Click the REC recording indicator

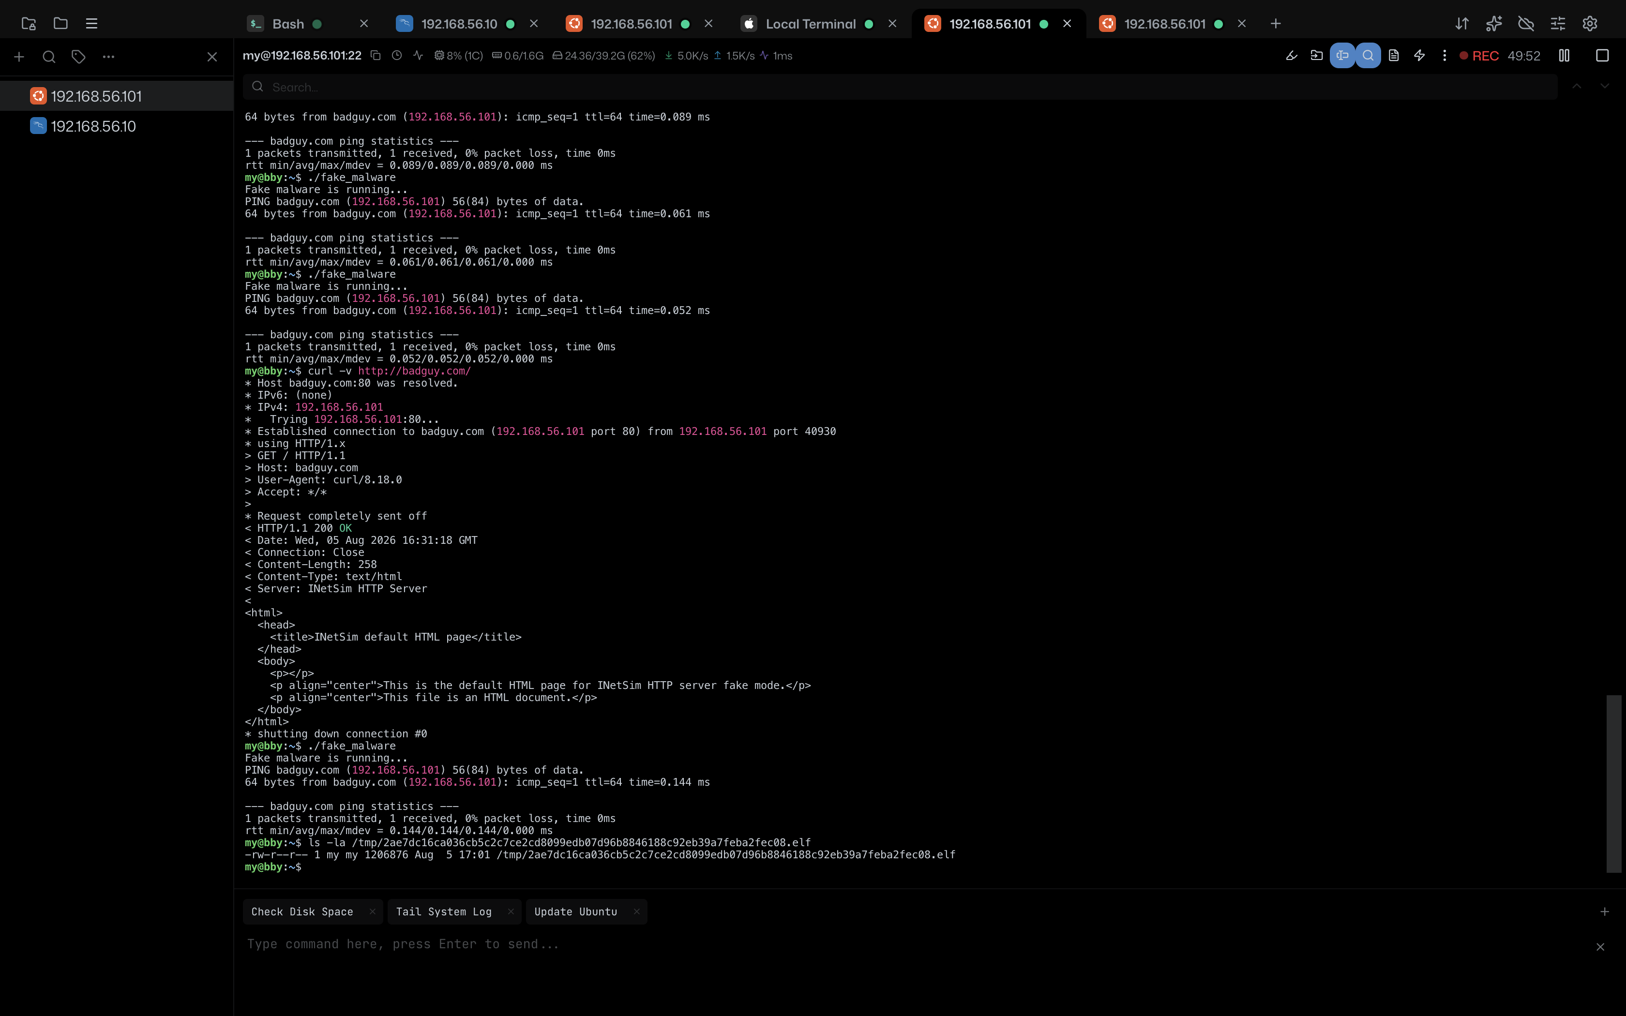click(x=1479, y=56)
